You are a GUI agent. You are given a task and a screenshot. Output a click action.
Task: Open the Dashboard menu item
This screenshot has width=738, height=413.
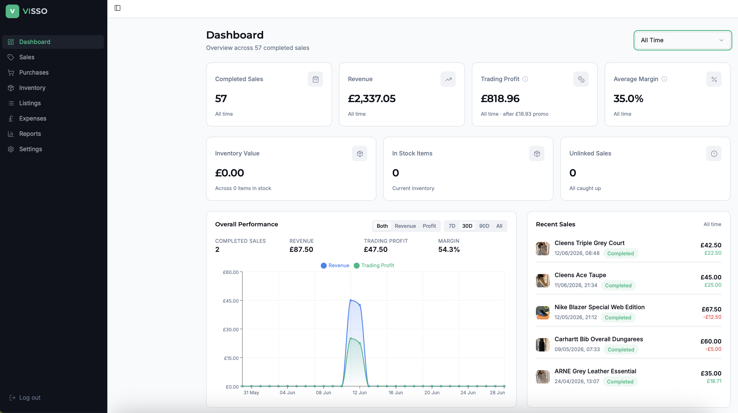click(x=53, y=42)
